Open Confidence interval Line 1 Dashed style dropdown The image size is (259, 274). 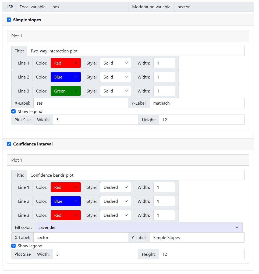[x=116, y=187]
